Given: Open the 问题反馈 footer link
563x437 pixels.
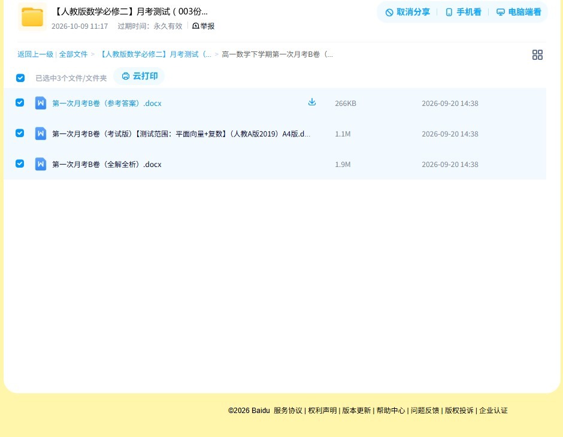Looking at the screenshot, I should click(x=425, y=411).
